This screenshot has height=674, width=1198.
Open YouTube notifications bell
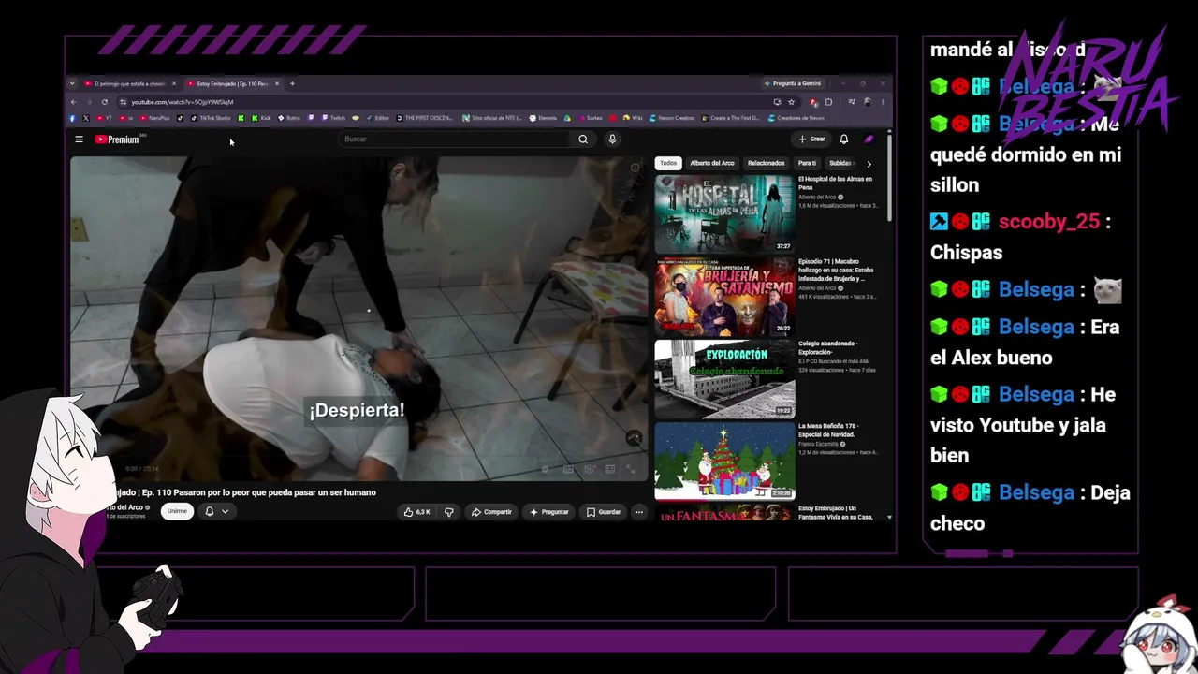pyautogui.click(x=843, y=139)
